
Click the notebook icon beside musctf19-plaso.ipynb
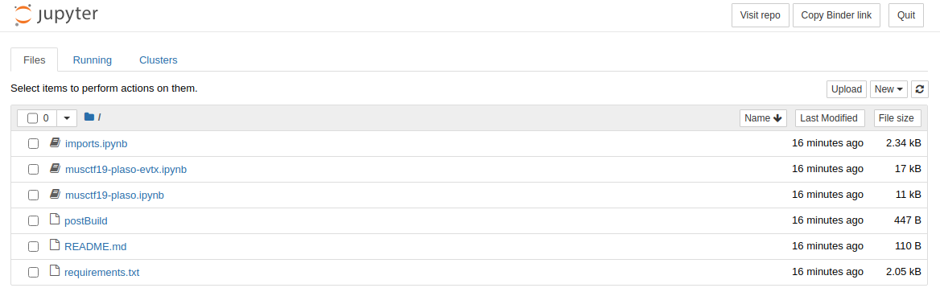coord(55,195)
